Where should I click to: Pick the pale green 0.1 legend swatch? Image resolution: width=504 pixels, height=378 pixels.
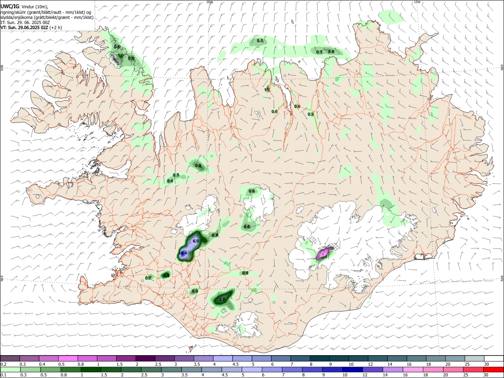[x=10, y=370]
